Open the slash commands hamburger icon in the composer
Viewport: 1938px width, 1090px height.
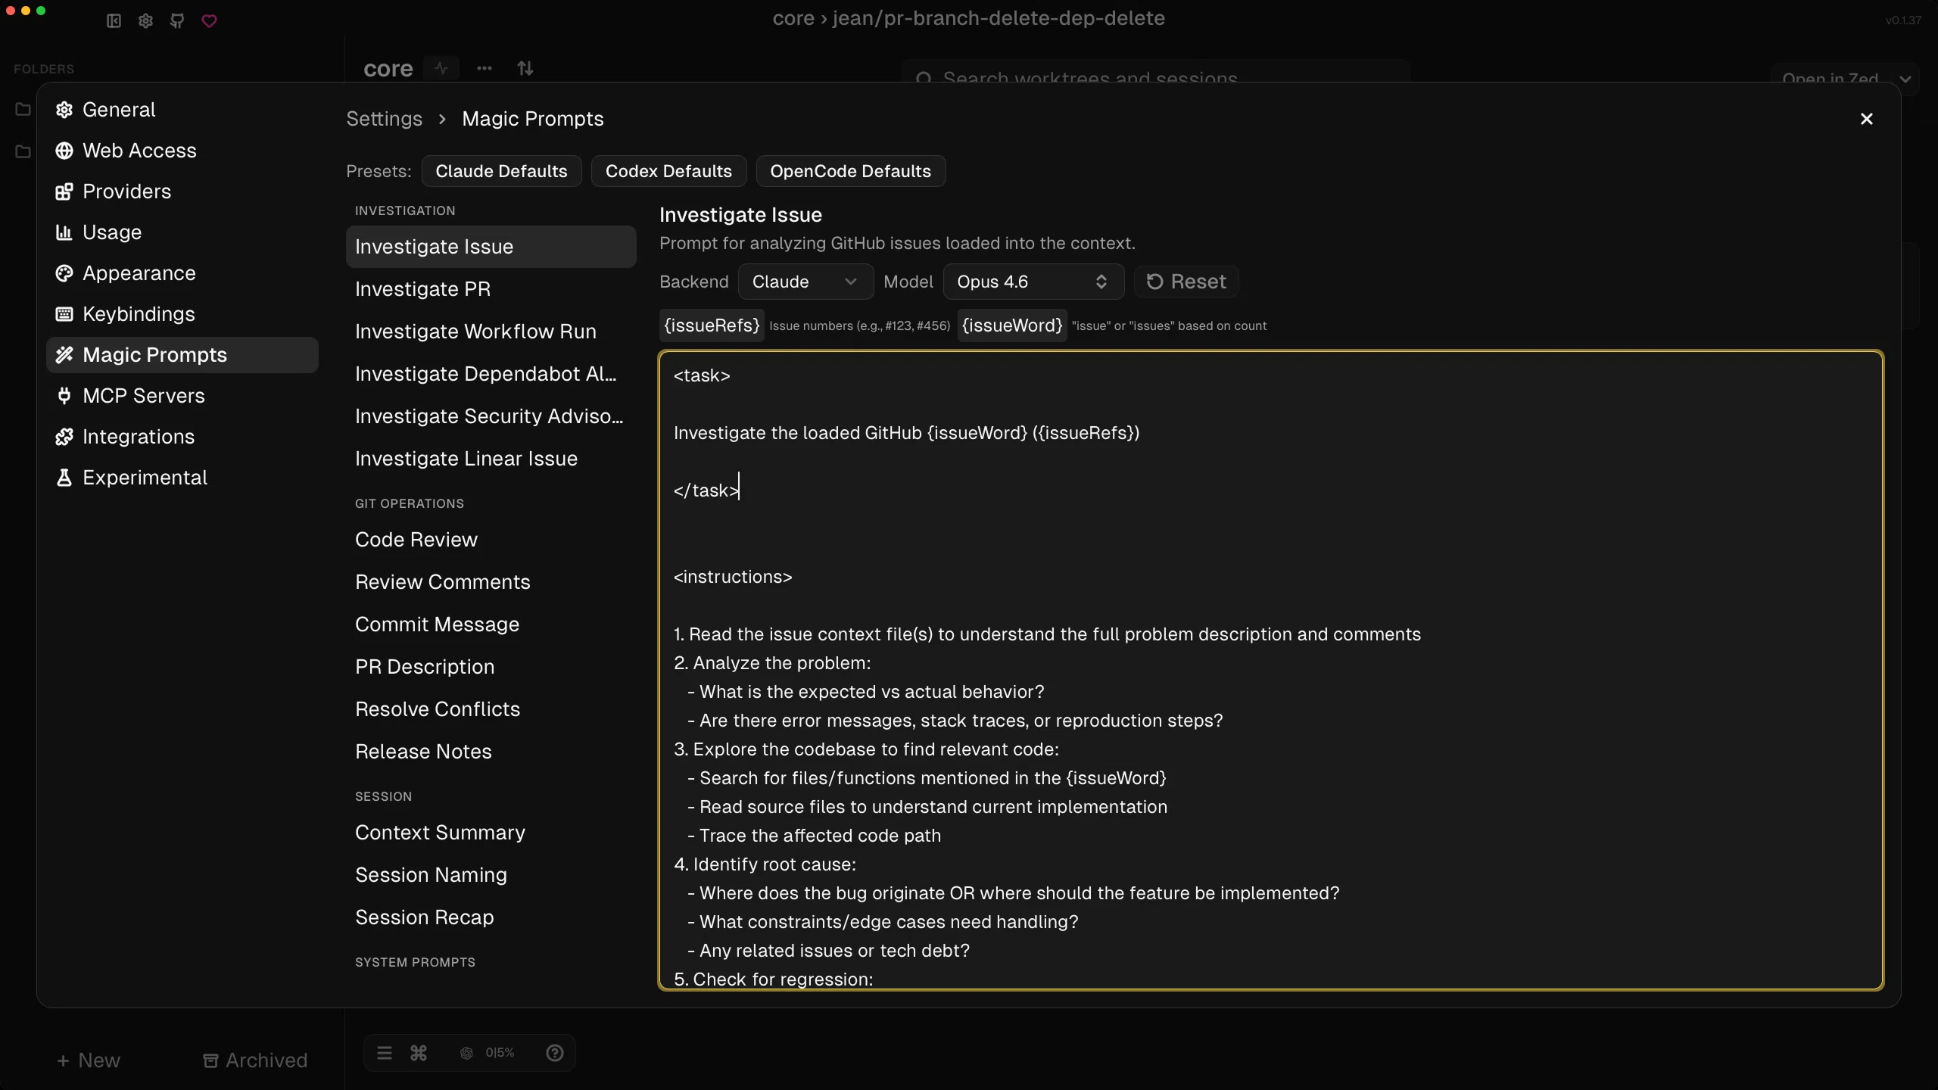click(385, 1053)
